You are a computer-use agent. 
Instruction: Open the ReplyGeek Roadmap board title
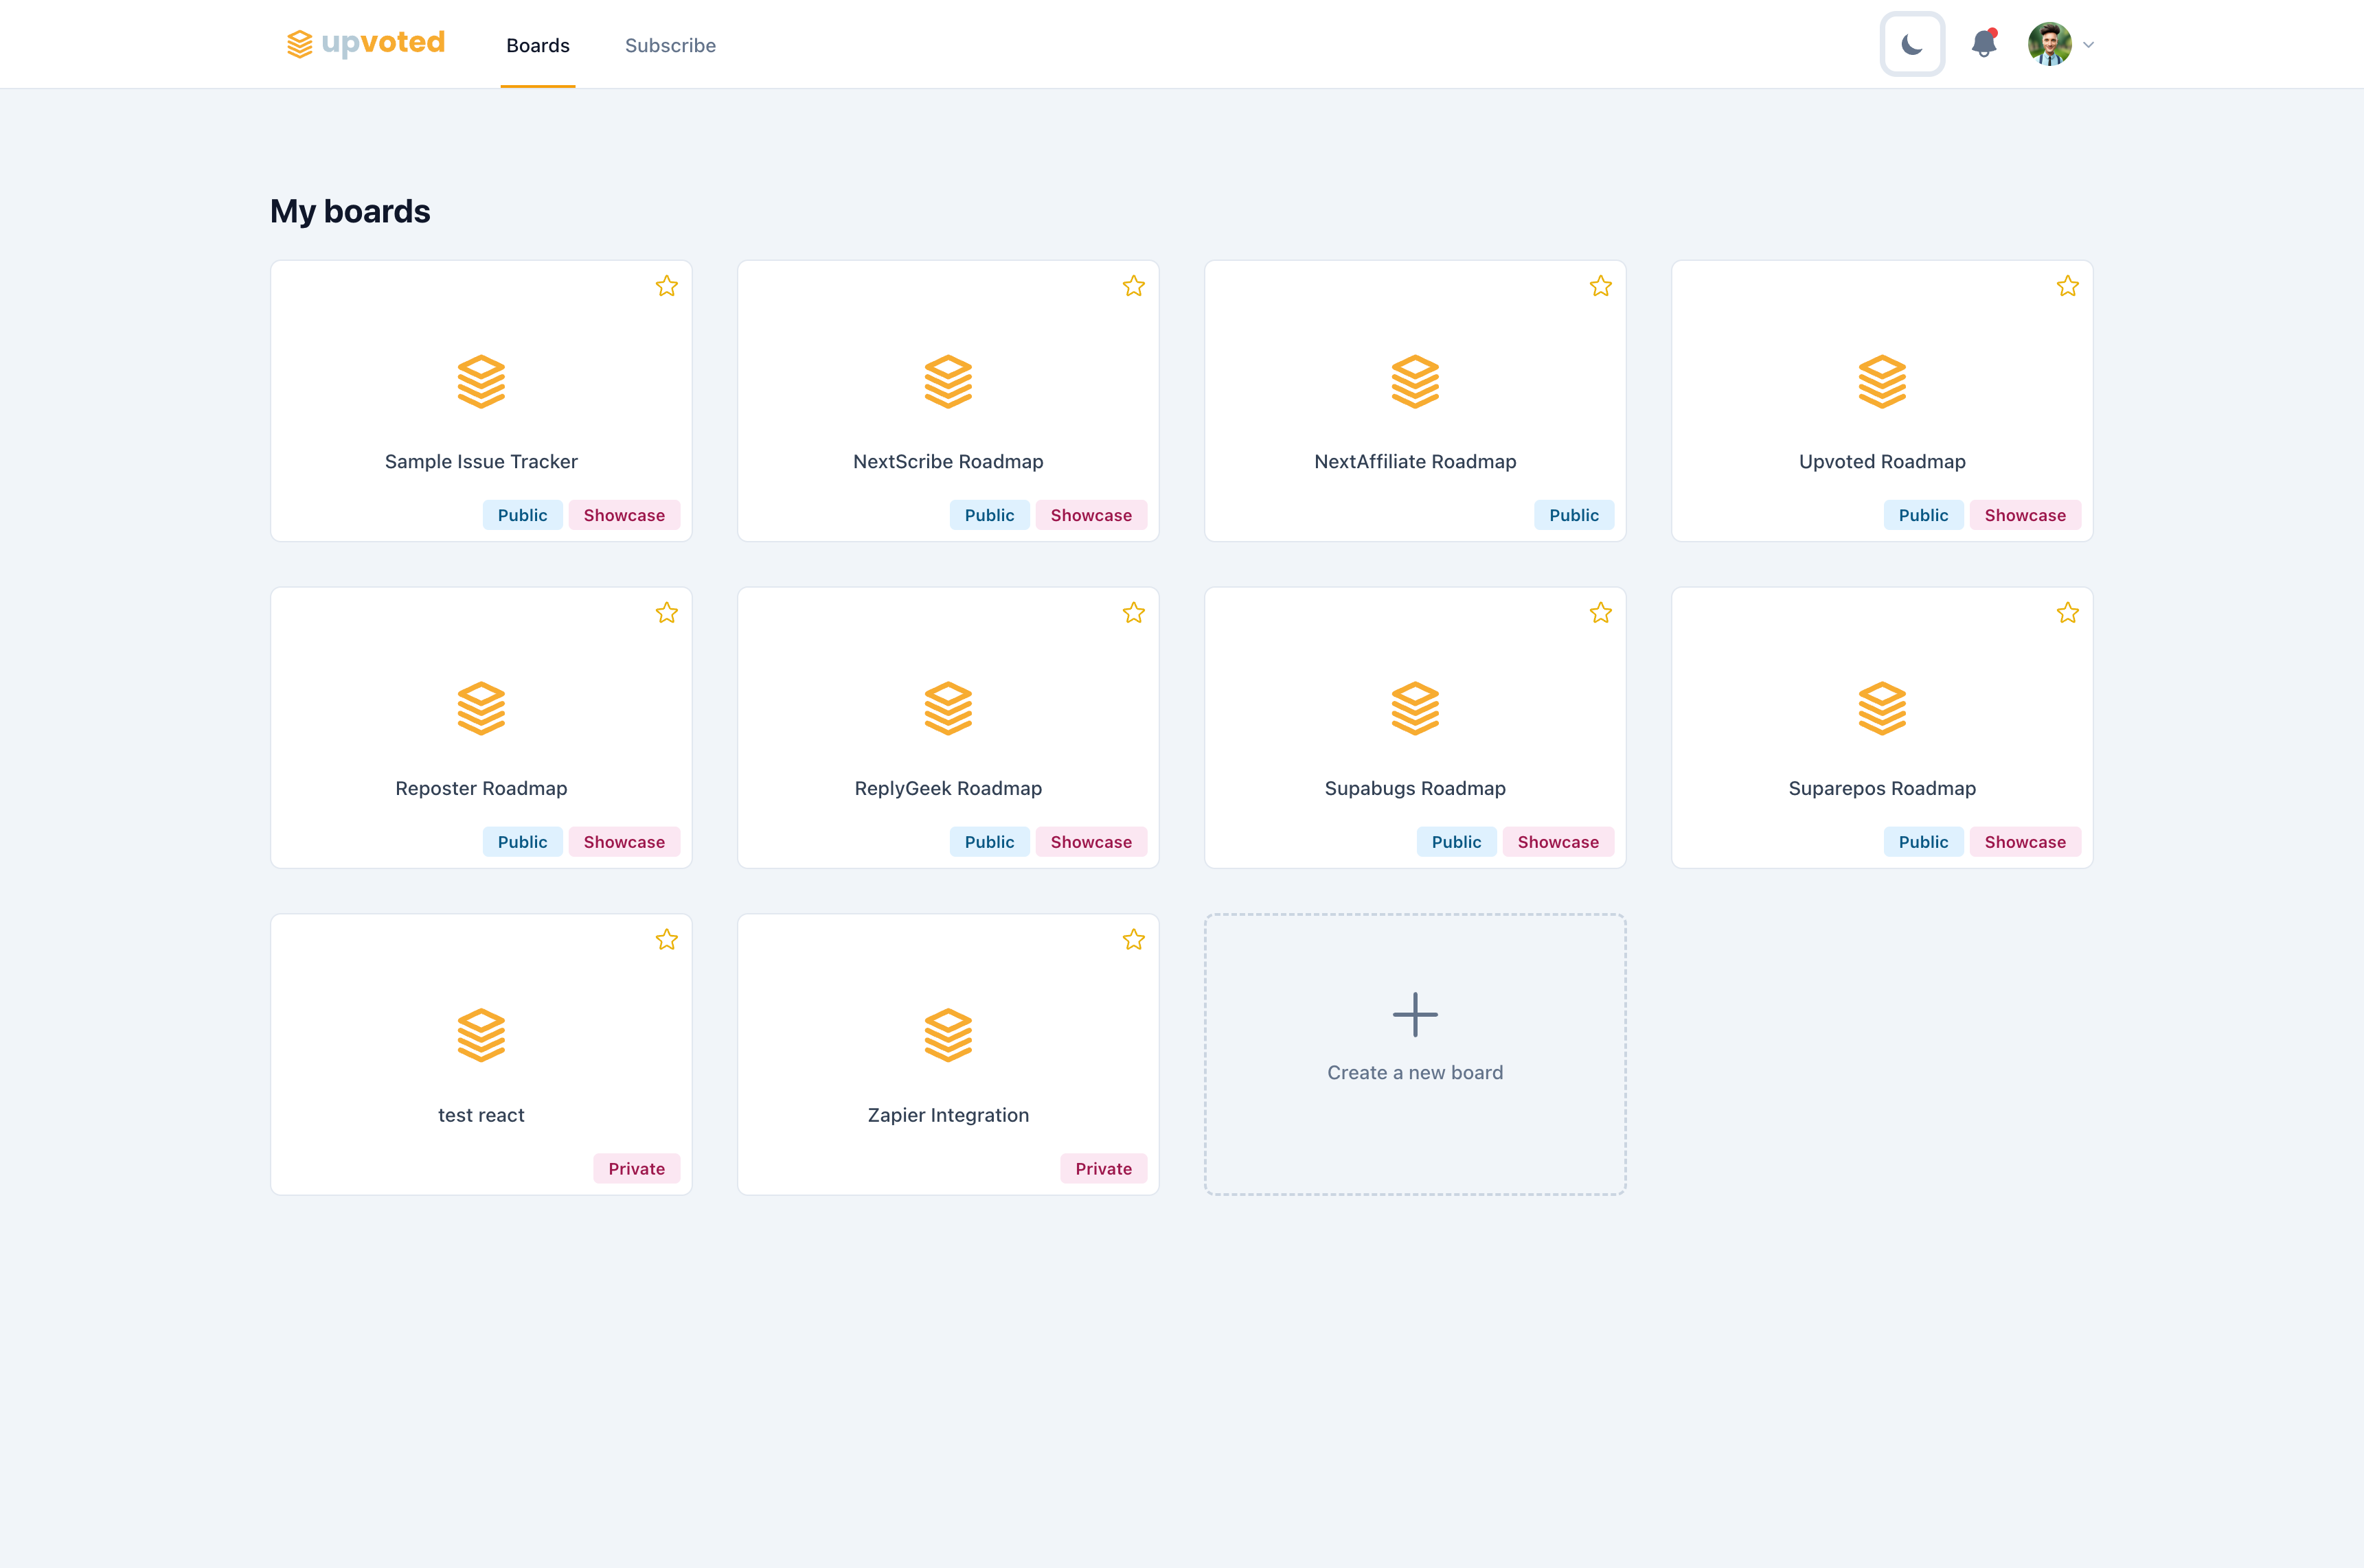coord(947,788)
